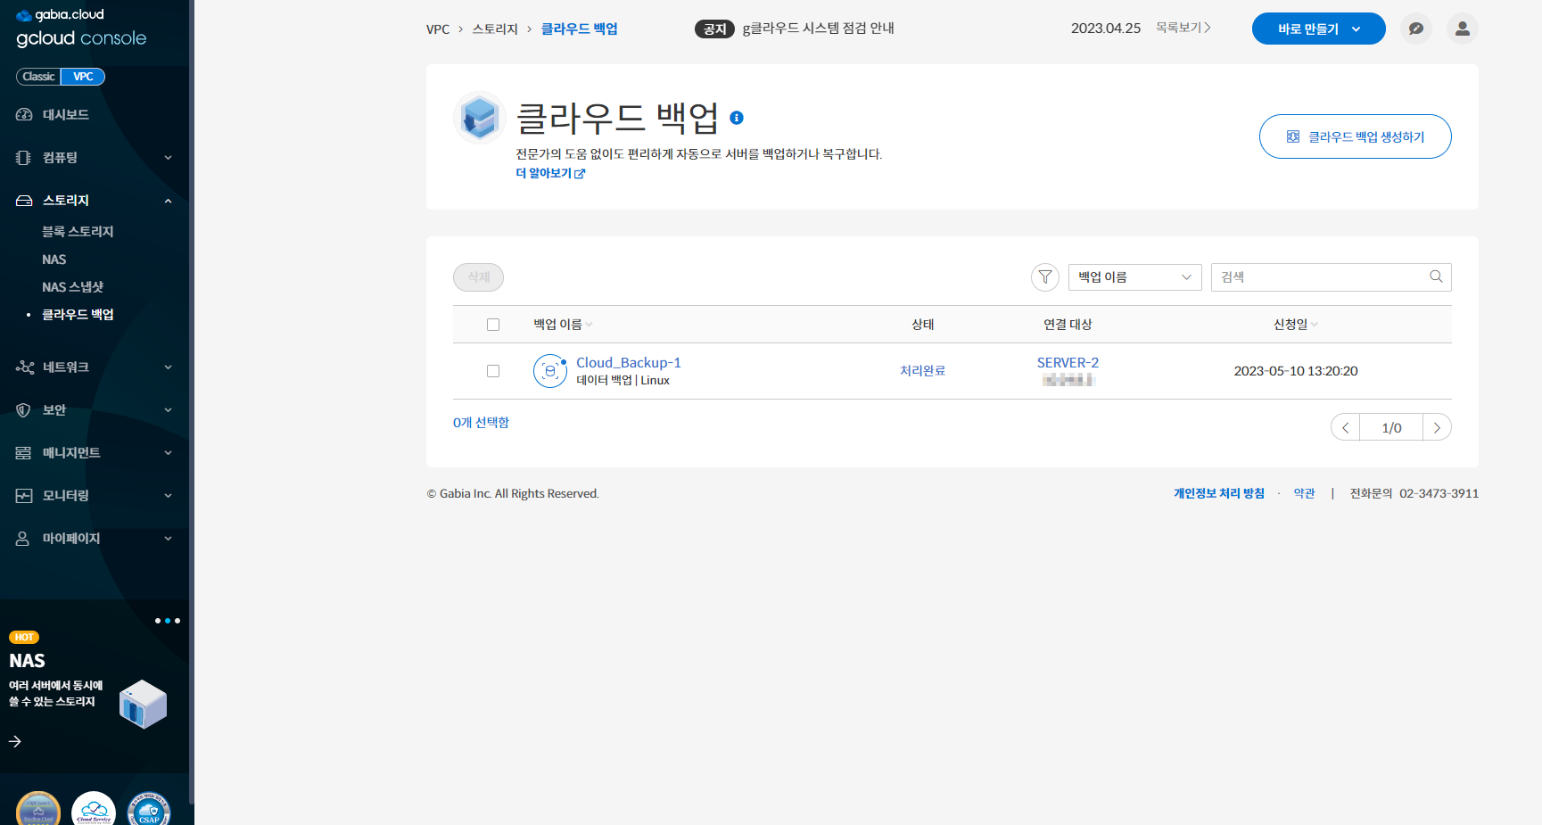The width and height of the screenshot is (1542, 825).
Task: Open 목록보기 notice list
Action: pos(1183,29)
